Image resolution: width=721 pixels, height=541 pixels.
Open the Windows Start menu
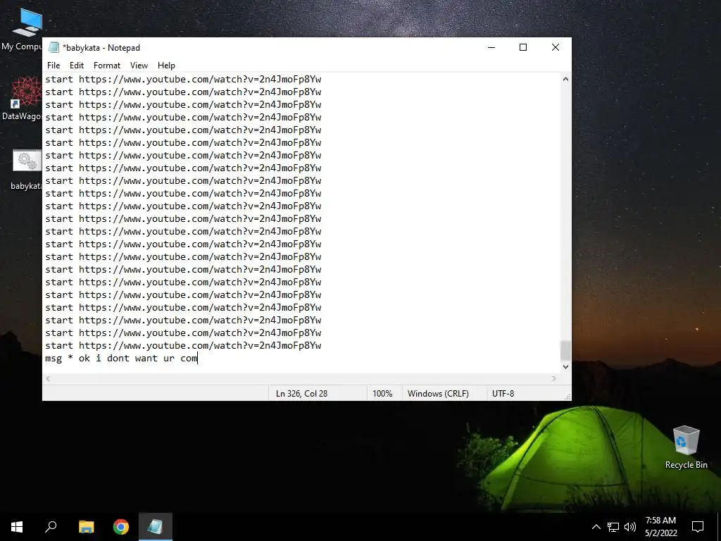point(17,527)
